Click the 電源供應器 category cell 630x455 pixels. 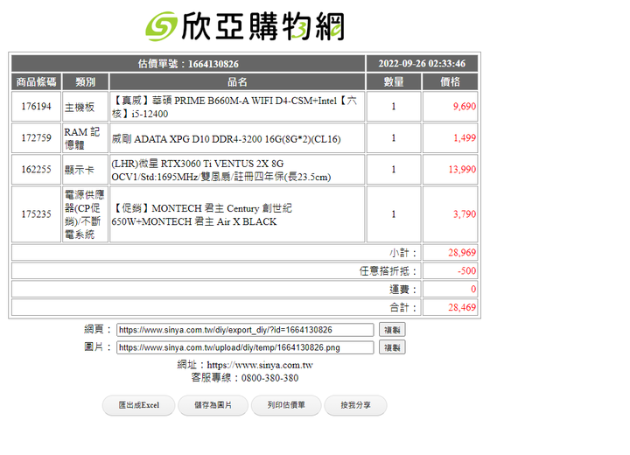click(x=85, y=213)
